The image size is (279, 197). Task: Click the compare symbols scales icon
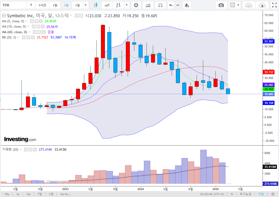click(x=160, y=5)
